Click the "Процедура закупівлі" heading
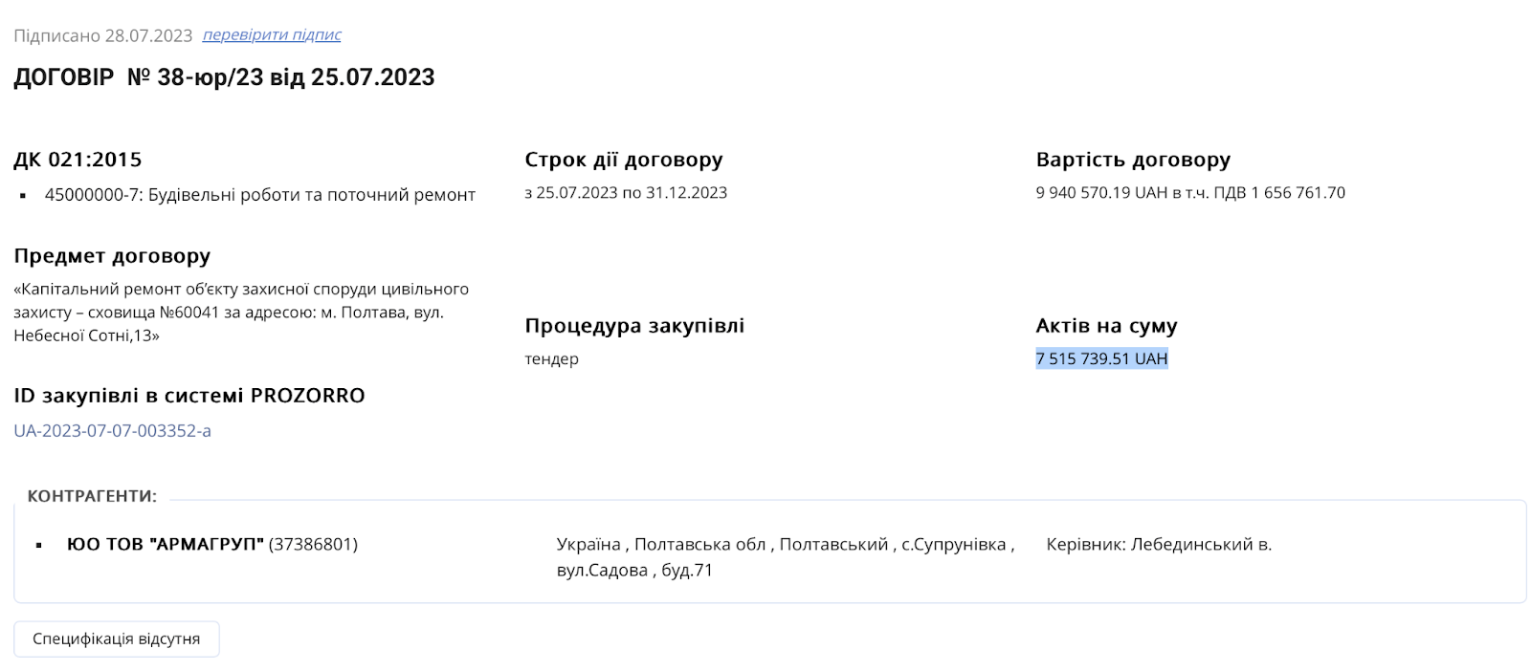Viewport: 1531px width, 671px height. point(634,326)
